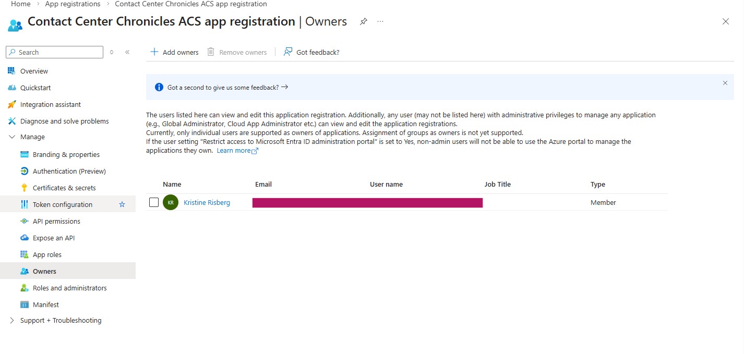Click the Add owners button
744x354 pixels.
pos(174,52)
